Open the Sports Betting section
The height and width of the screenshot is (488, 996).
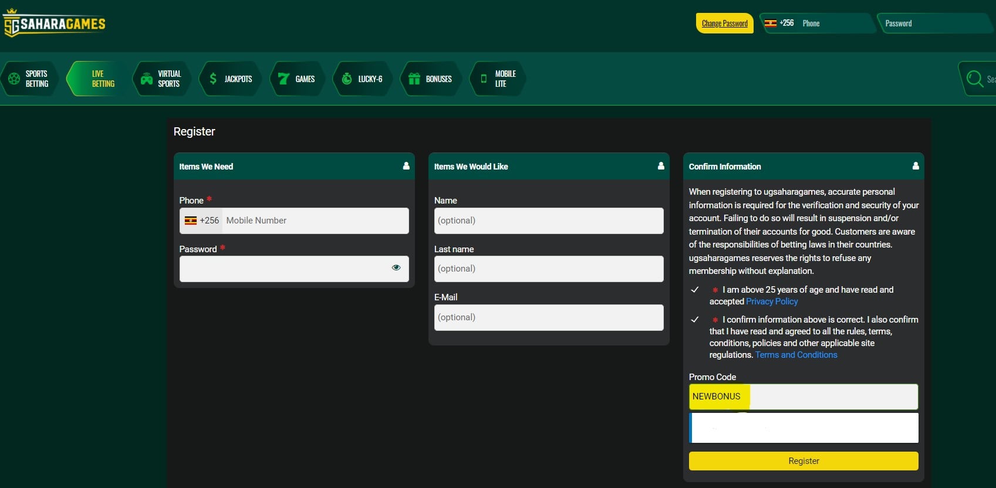(29, 79)
